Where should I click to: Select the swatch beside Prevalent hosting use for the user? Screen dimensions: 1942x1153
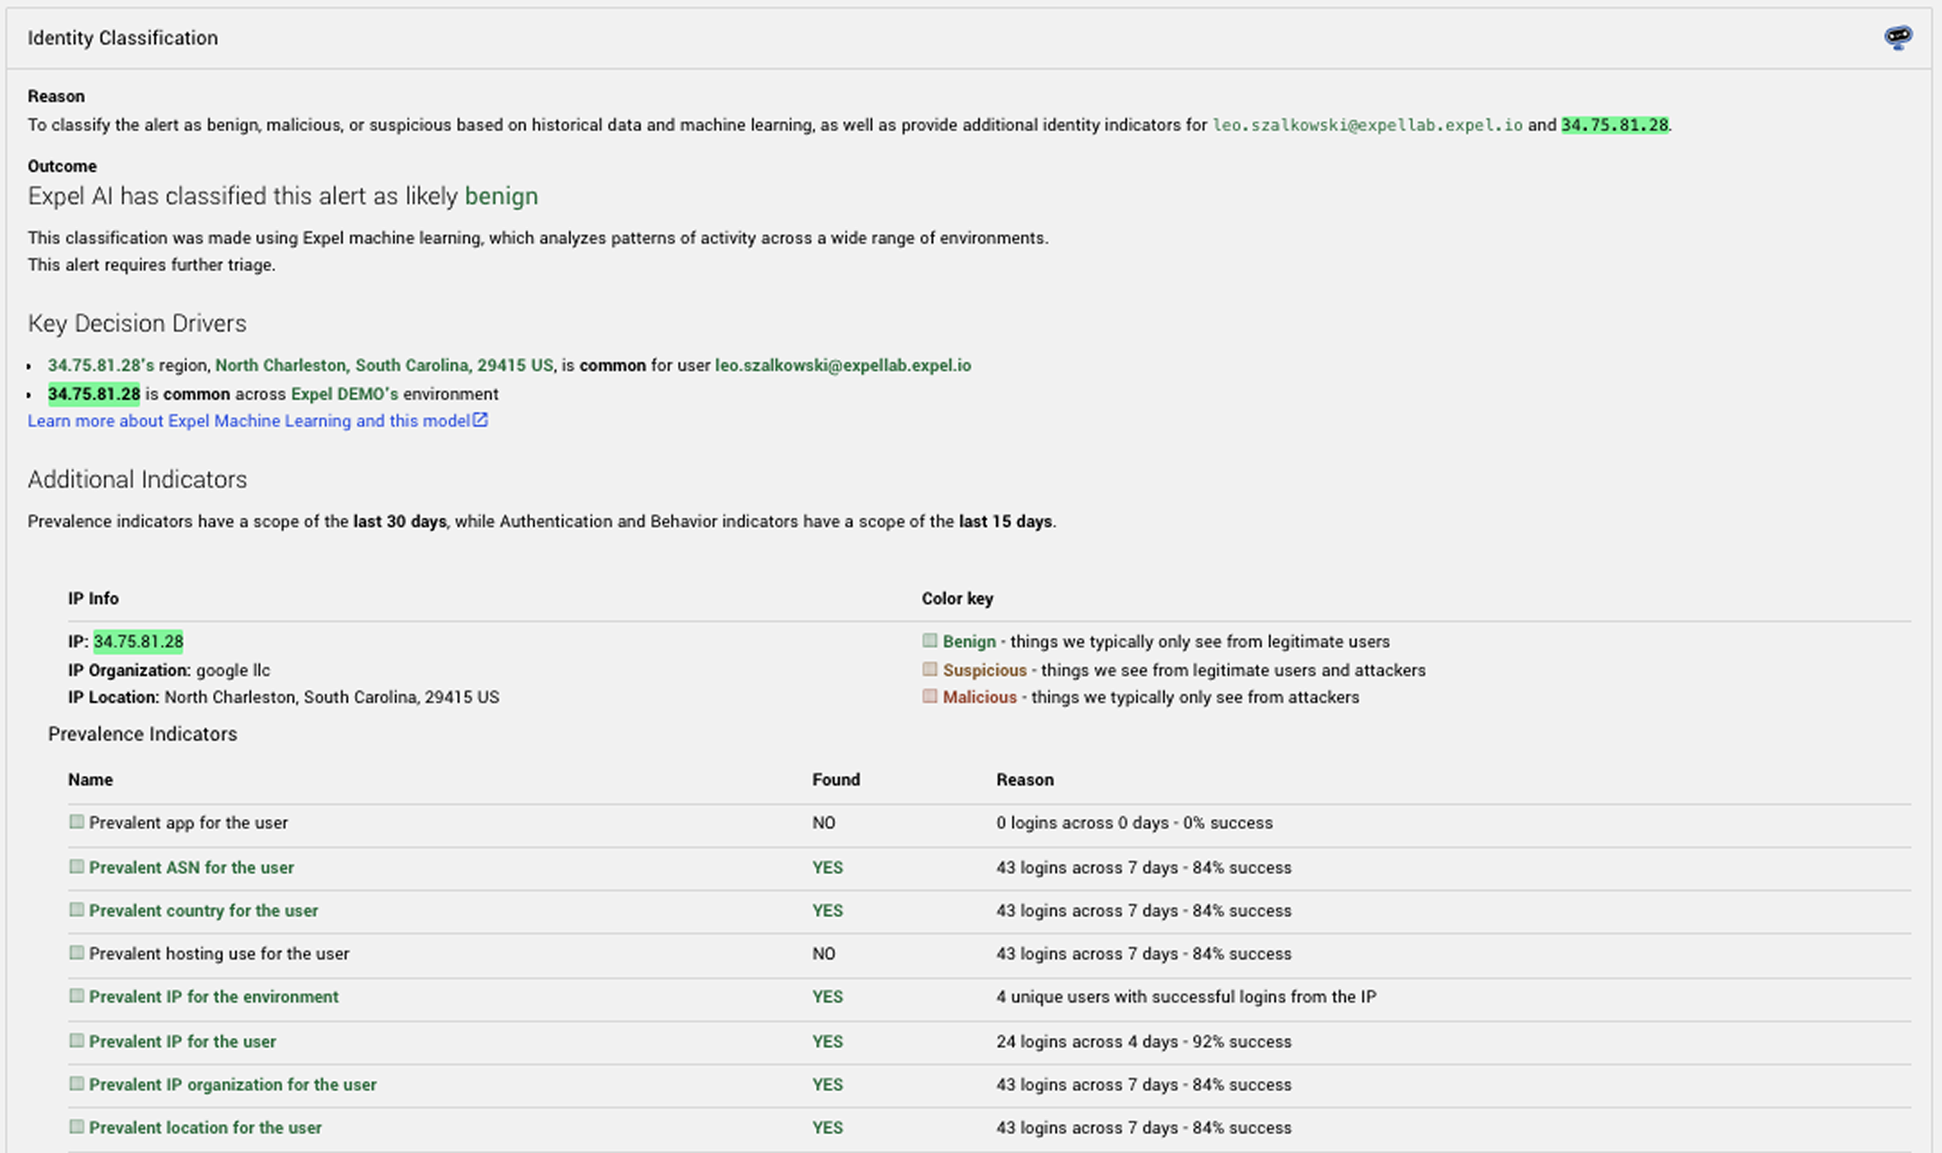76,952
